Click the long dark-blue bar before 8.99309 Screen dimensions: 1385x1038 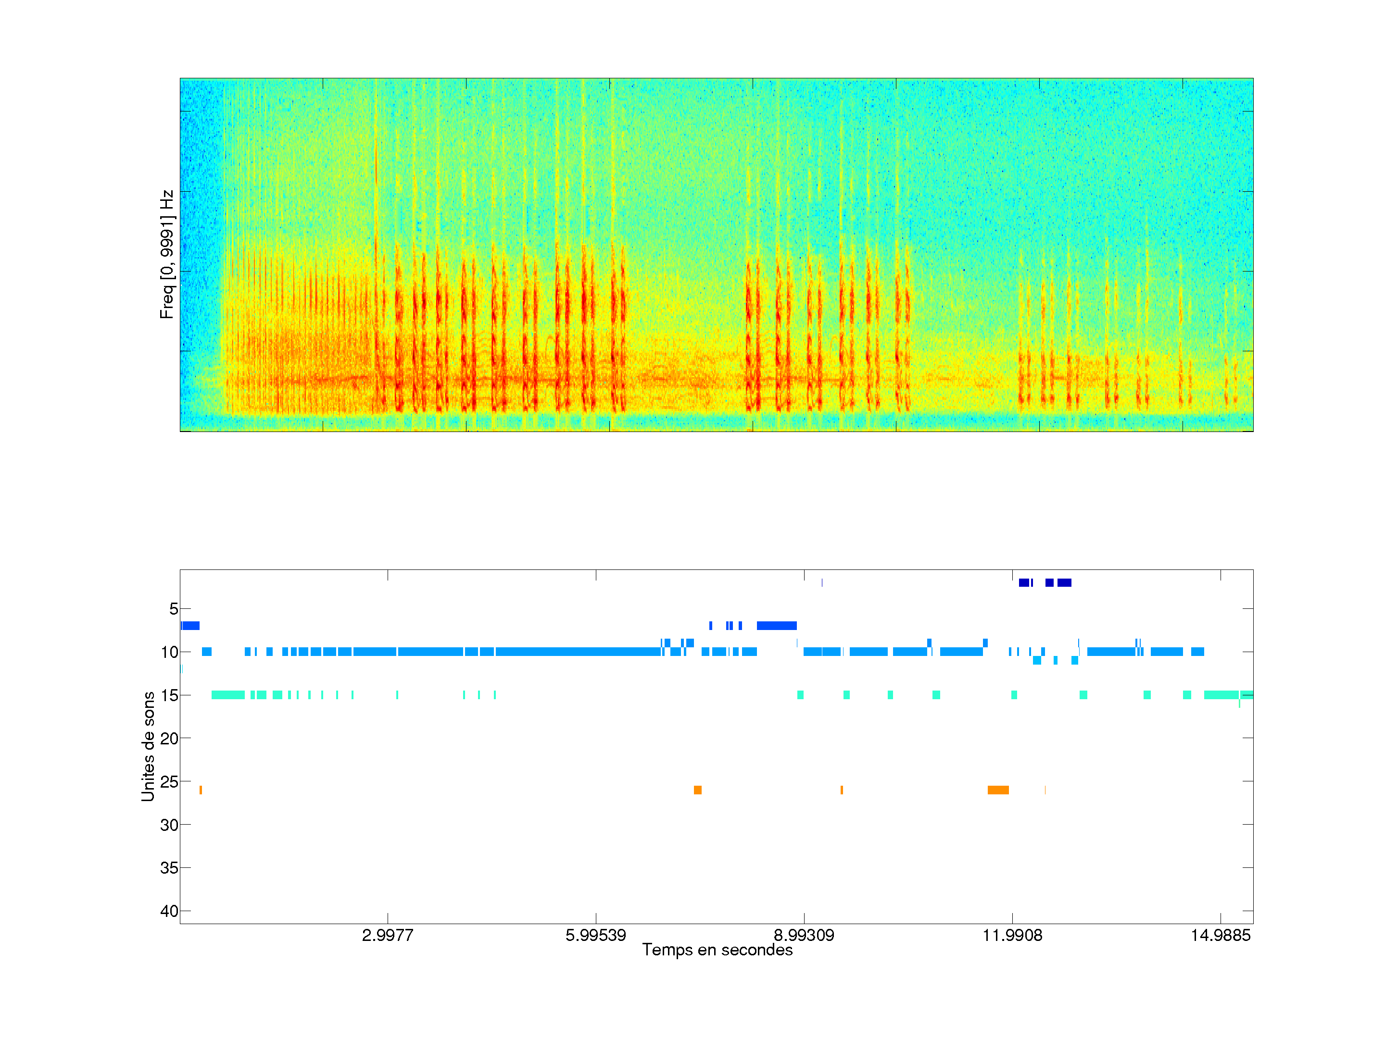776,626
